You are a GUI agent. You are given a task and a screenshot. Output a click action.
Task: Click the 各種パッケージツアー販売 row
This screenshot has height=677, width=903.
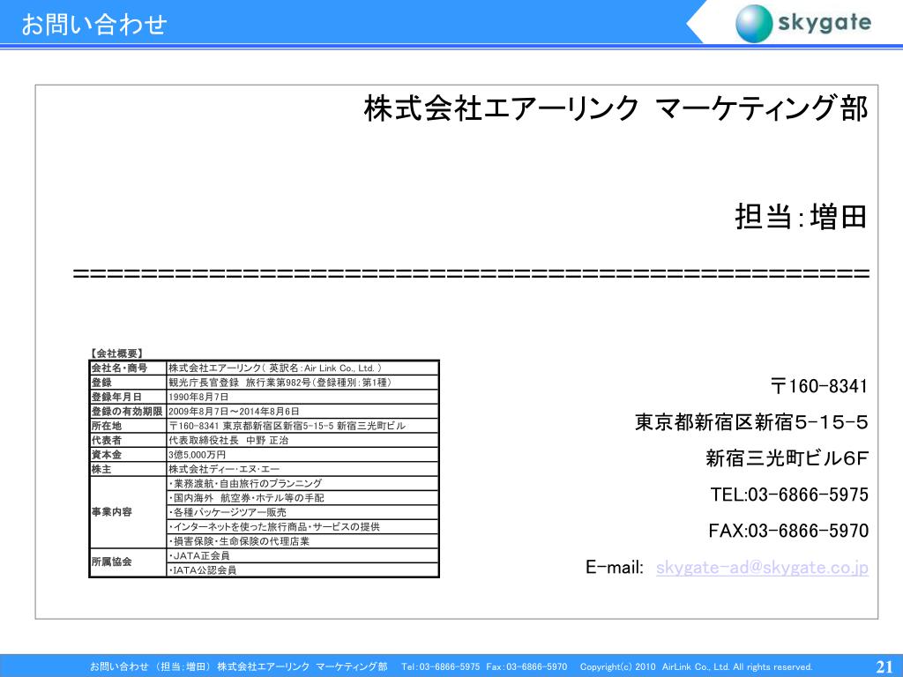pyautogui.click(x=303, y=512)
